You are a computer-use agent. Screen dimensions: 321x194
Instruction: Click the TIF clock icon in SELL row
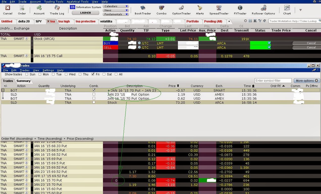[x=139, y=47]
